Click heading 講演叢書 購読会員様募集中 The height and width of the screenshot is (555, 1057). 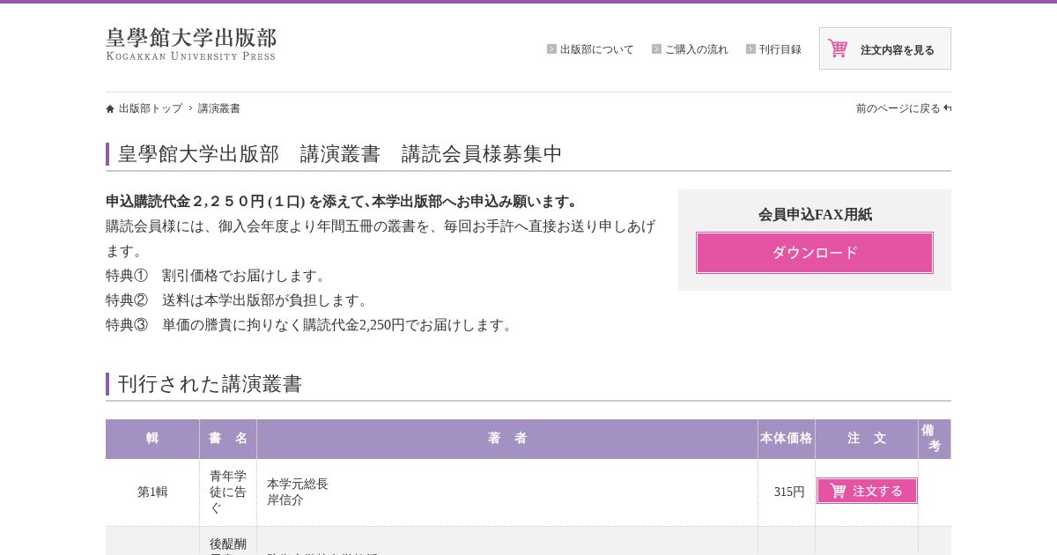point(340,154)
